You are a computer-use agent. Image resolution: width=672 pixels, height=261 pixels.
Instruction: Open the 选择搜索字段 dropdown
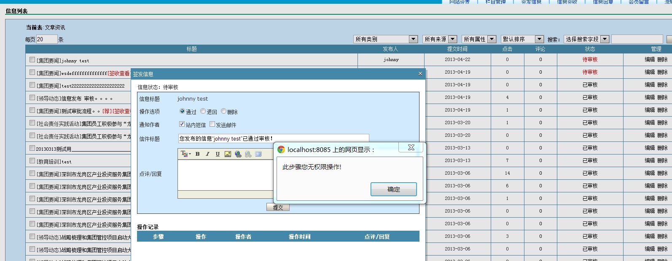click(586, 39)
